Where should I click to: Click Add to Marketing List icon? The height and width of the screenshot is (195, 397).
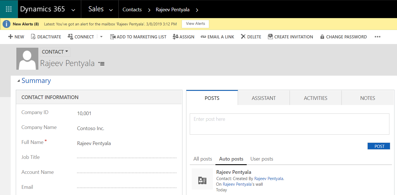[113, 37]
